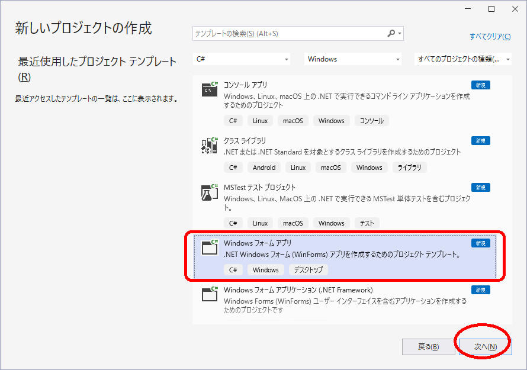527x370 pixels.
Task: Click the デスクトップ tag on Windows Forms
Action: coord(308,270)
